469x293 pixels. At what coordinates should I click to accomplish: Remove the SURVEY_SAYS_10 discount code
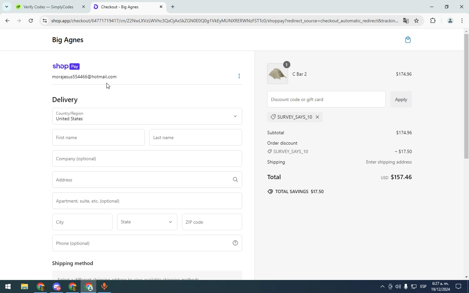pos(317,117)
